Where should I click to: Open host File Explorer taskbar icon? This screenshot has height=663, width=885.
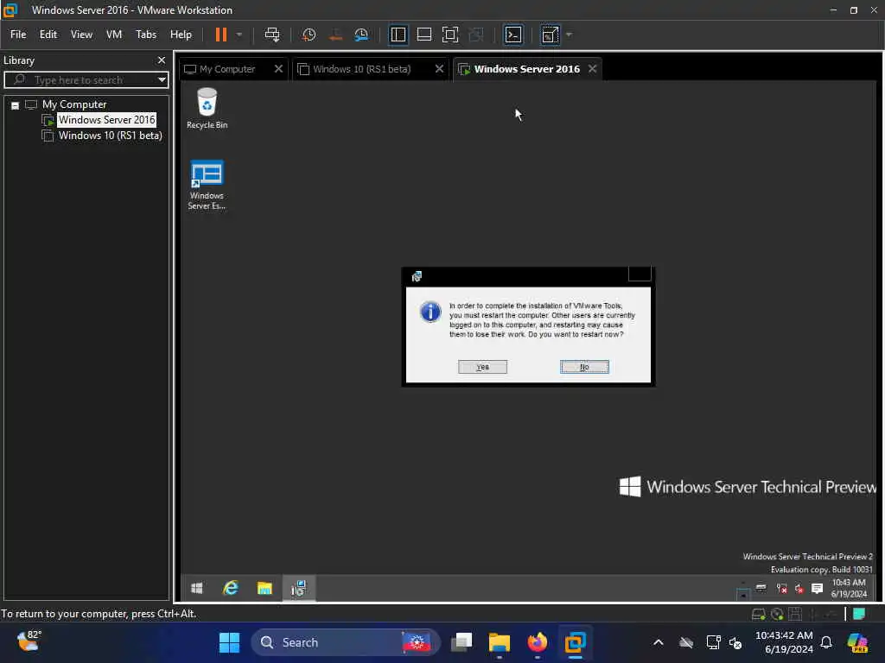pos(500,642)
